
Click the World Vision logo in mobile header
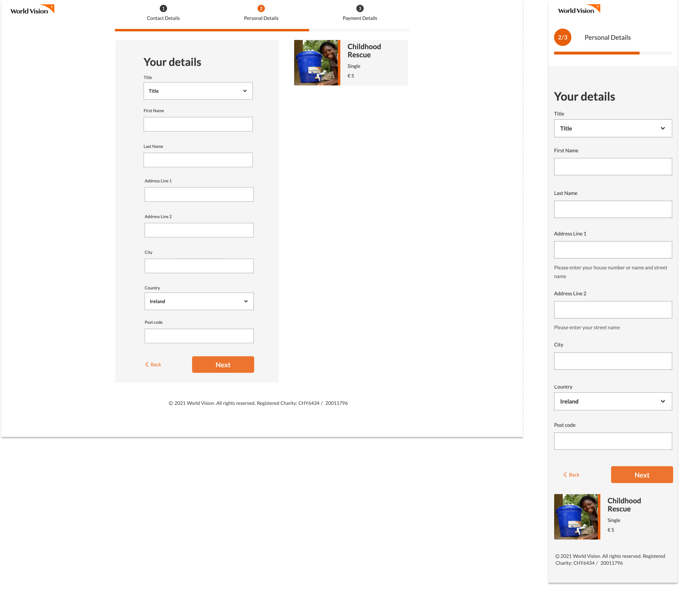(579, 9)
